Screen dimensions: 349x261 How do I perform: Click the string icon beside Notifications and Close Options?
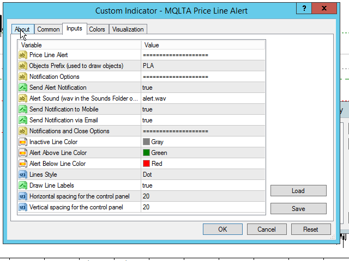[23, 131]
